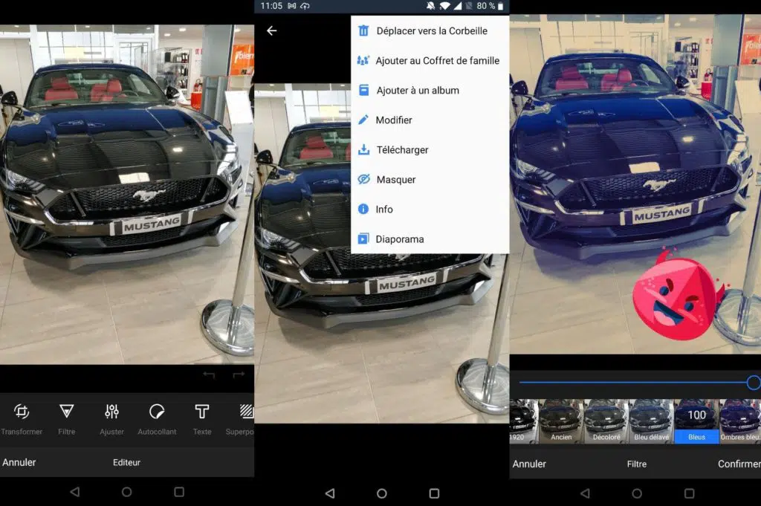Tap Android recents button under the Editeur screen
The width and height of the screenshot is (761, 506).
(x=179, y=492)
